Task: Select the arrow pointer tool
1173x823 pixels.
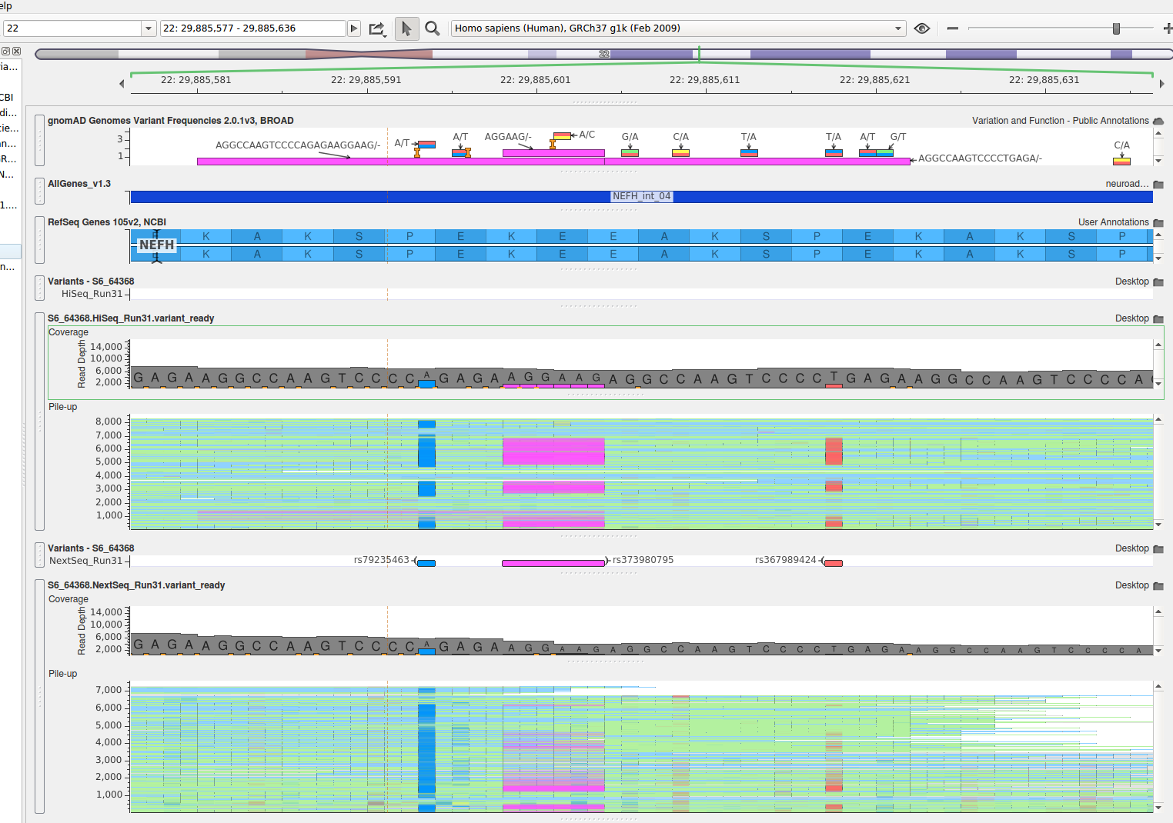Action: (406, 28)
